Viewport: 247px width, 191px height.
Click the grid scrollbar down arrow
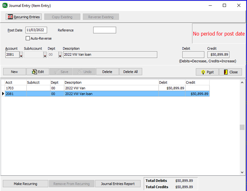(242, 172)
